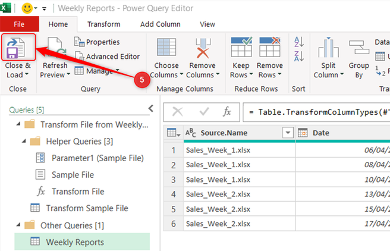Open the Customize Quick Access Toolbar arrow
The image size is (390, 251).
pyautogui.click(x=44, y=9)
